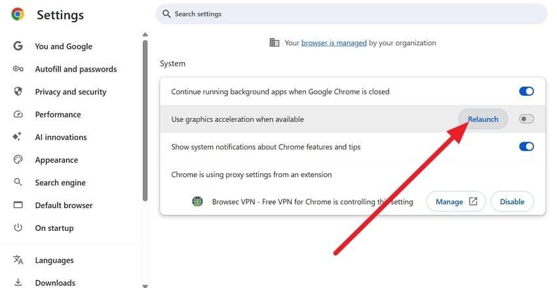Click the shield icon for Privacy and security
The image size is (557, 288).
(x=18, y=91)
